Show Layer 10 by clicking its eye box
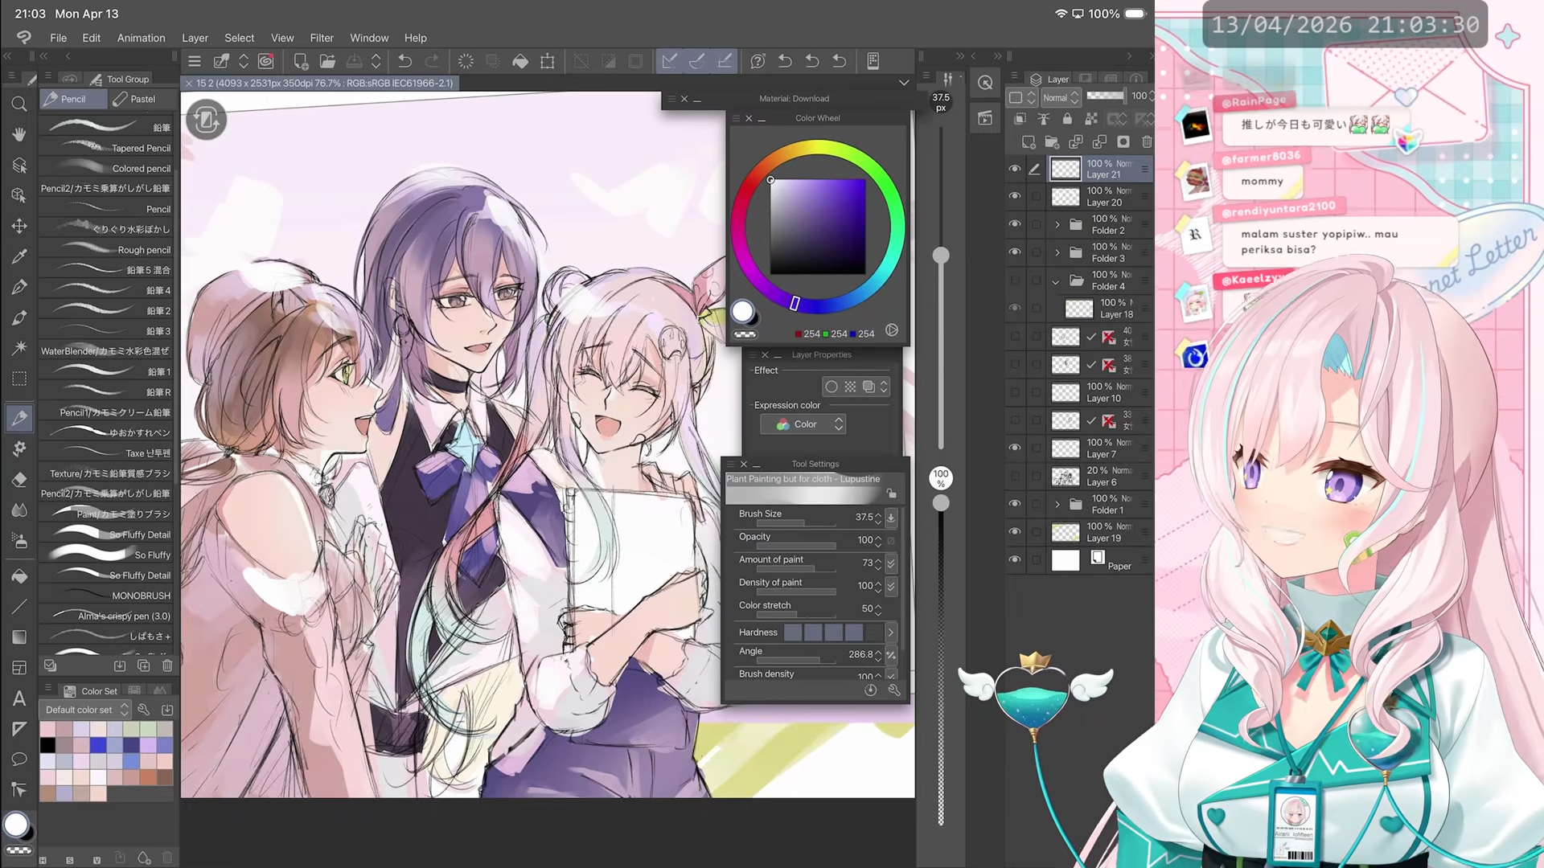 pyautogui.click(x=1015, y=392)
